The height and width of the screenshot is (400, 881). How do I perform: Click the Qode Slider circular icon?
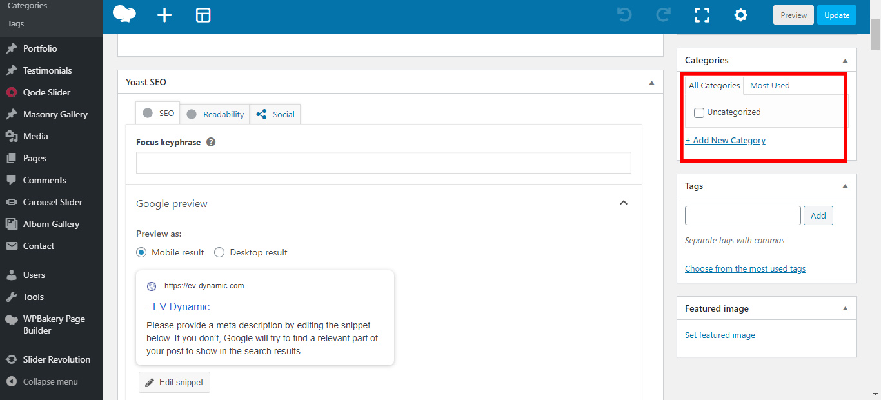[12, 92]
